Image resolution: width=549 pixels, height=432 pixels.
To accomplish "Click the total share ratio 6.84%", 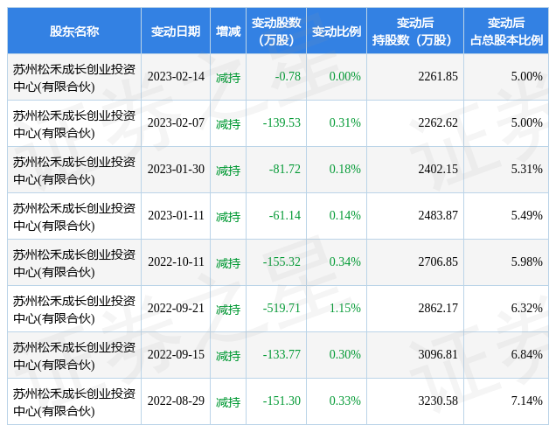I will pyautogui.click(x=526, y=354).
